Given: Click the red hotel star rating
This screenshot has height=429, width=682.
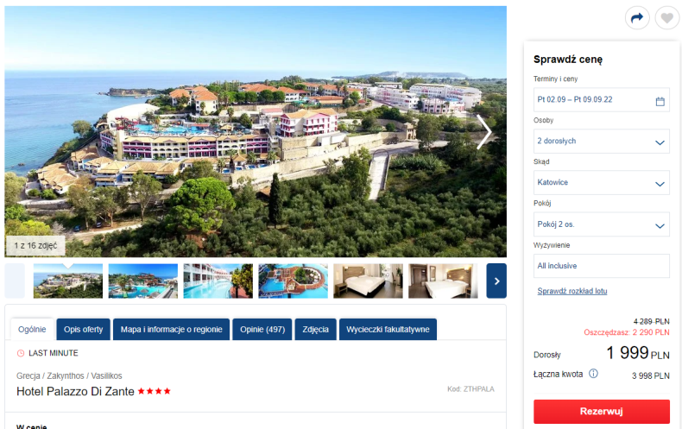Looking at the screenshot, I should 154,391.
